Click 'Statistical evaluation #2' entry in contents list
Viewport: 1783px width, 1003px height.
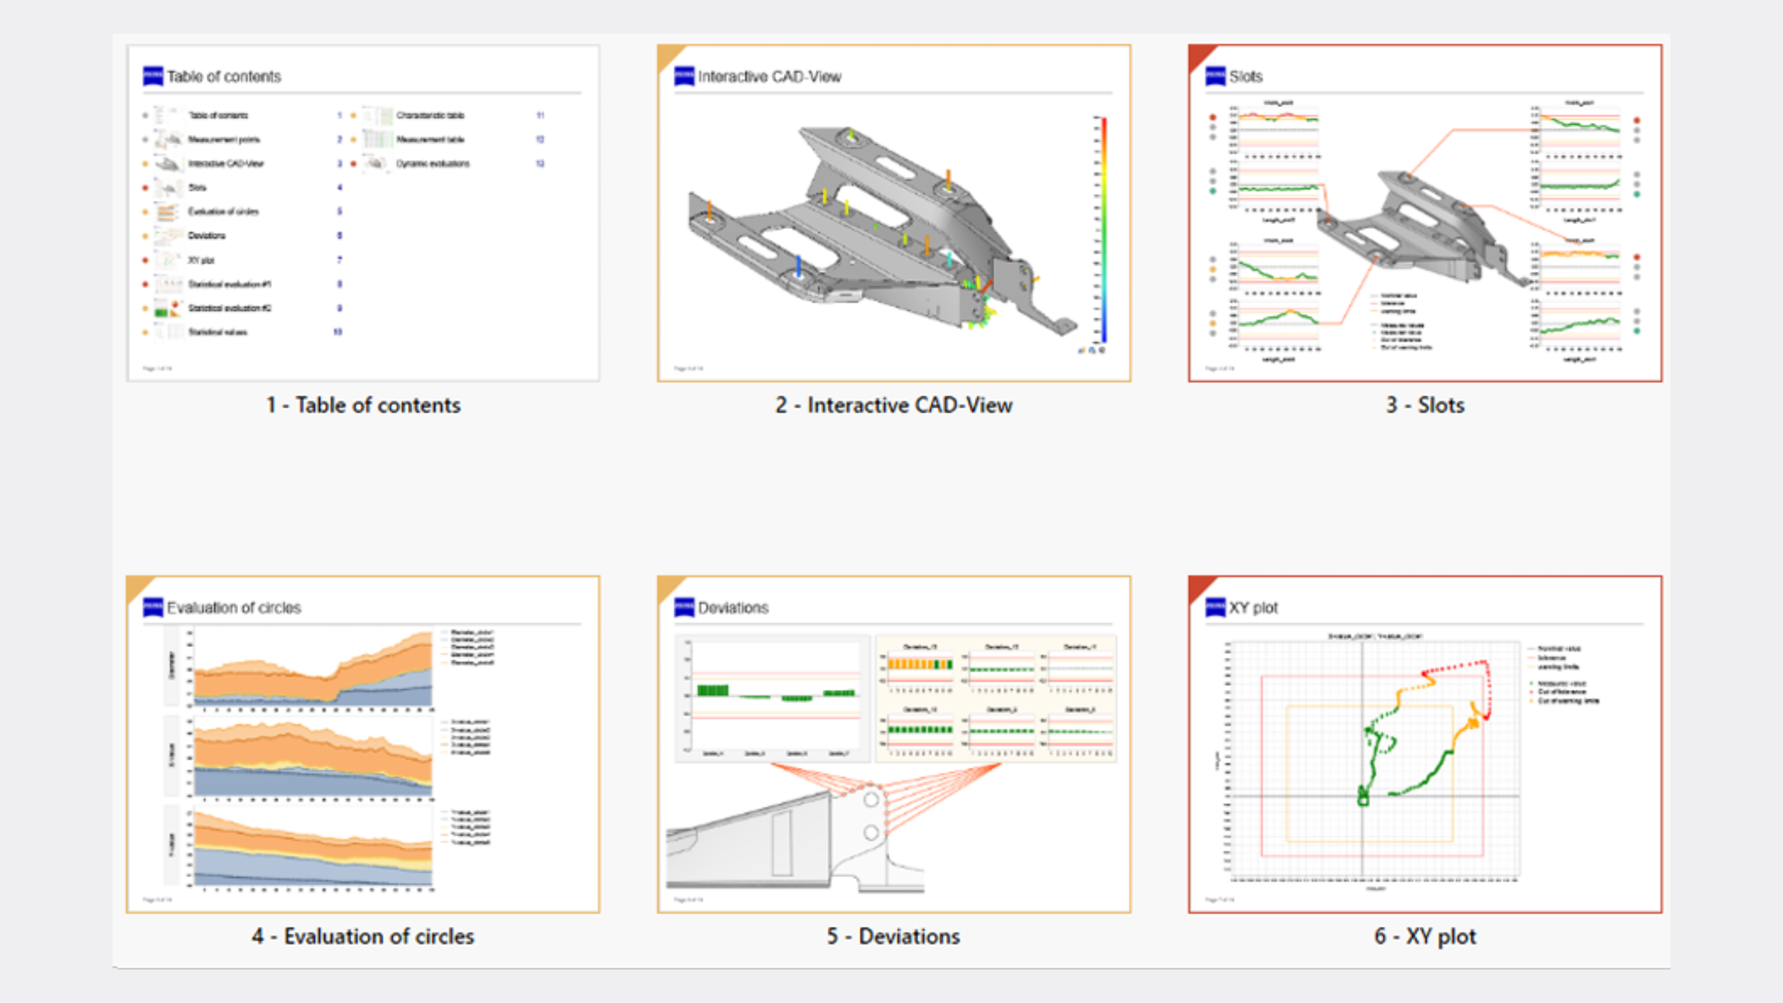coord(229,308)
